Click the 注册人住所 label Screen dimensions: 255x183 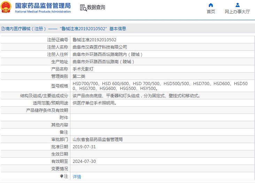[x=57, y=55]
